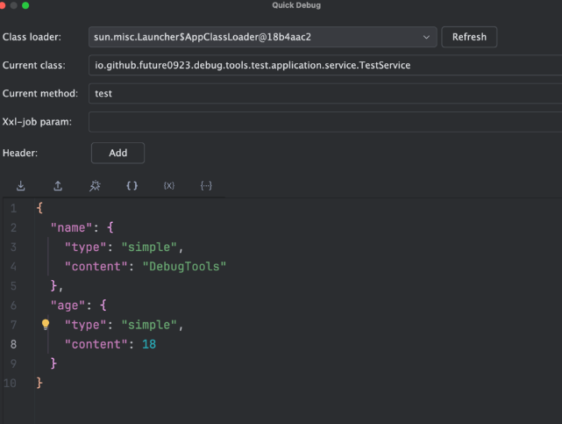
Task: Click into the Current method field
Action: coord(324,93)
